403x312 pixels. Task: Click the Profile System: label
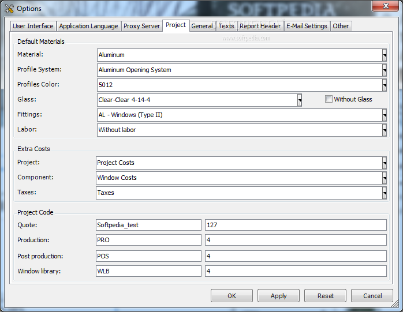[x=40, y=69]
